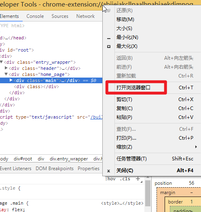Open the Sources tab
This screenshot has width=201, height=212.
coord(60,16)
